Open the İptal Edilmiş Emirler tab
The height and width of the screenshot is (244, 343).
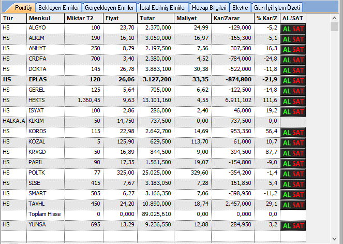162,8
